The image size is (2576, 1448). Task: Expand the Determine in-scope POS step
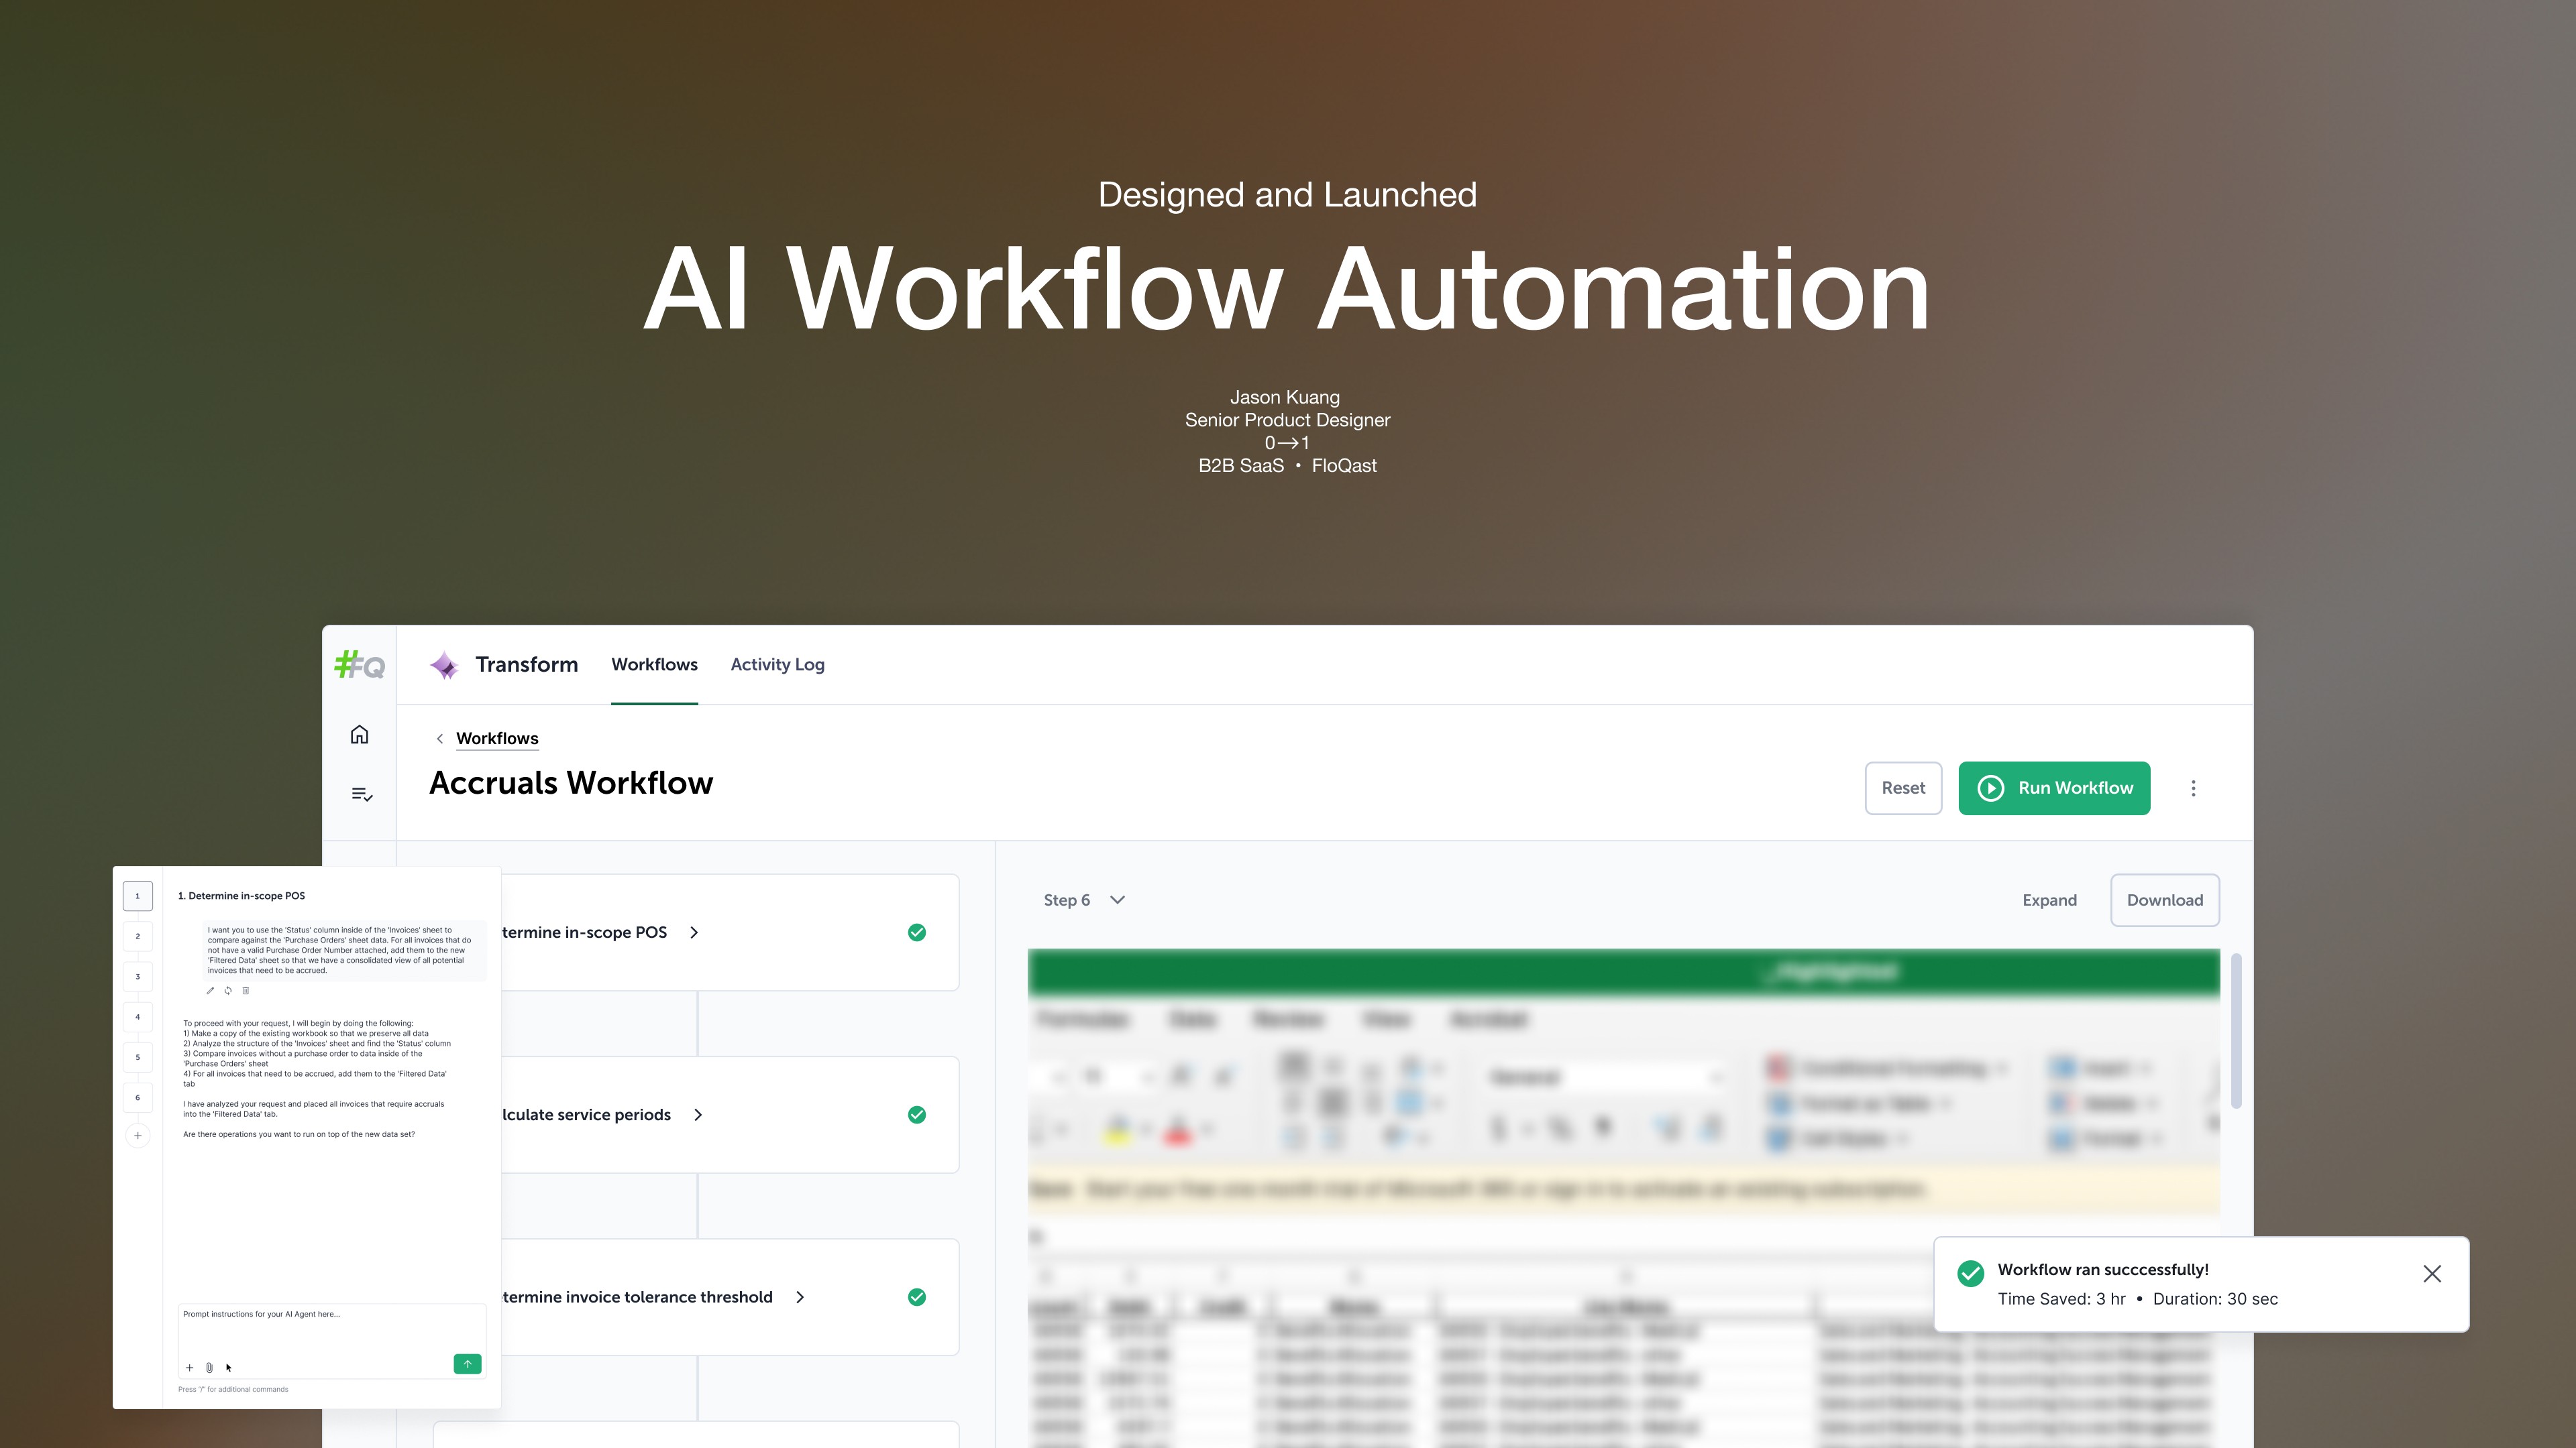pos(694,932)
